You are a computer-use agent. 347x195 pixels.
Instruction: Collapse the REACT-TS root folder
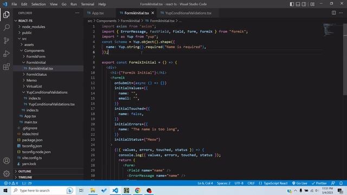click(x=48, y=21)
